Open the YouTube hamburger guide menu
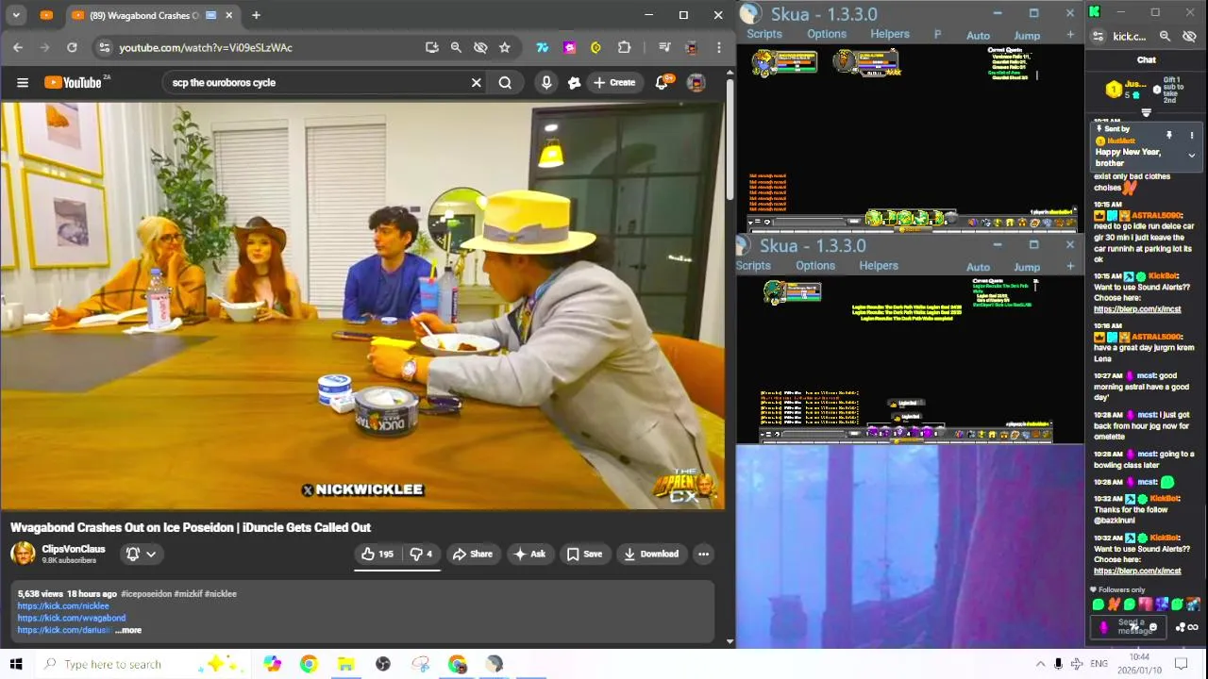 (23, 83)
